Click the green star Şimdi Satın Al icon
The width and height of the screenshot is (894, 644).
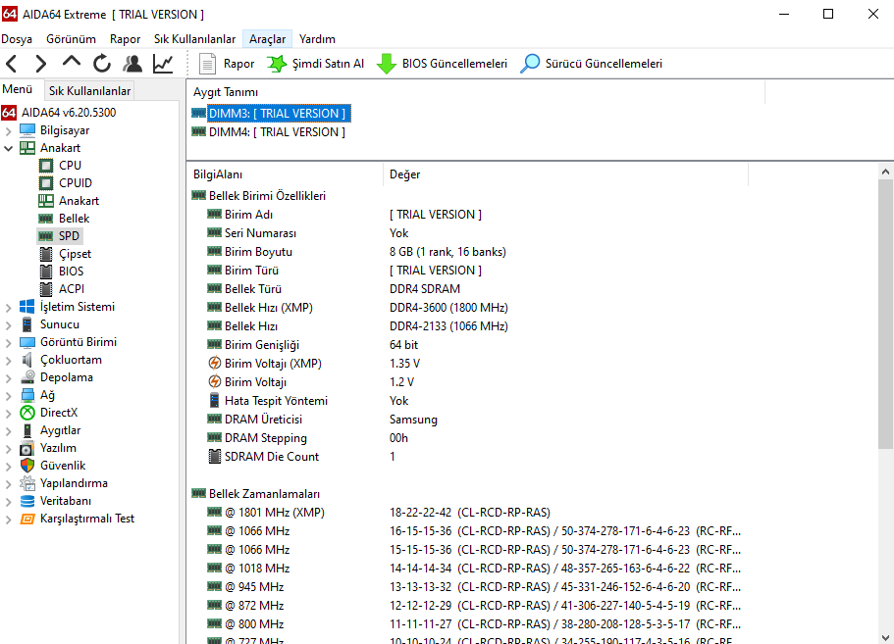(277, 64)
